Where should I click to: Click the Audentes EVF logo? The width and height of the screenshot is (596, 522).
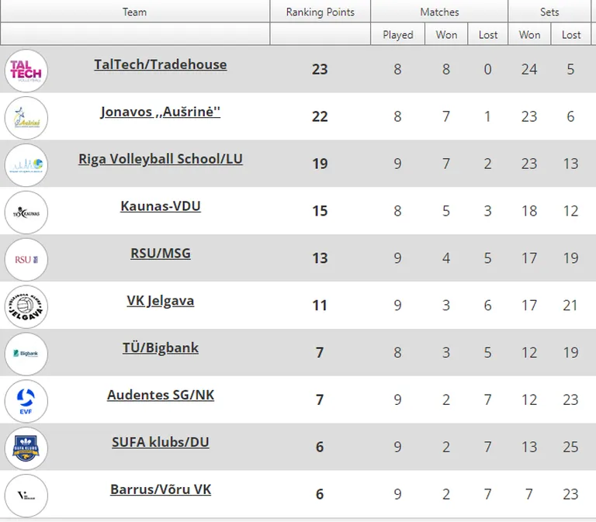tap(26, 401)
